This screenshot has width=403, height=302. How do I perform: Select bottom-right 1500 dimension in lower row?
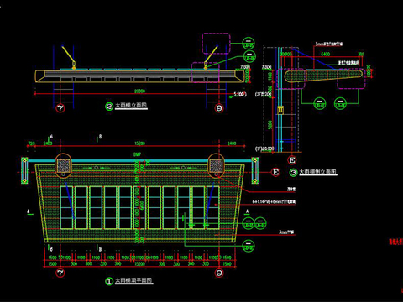pos(227,263)
